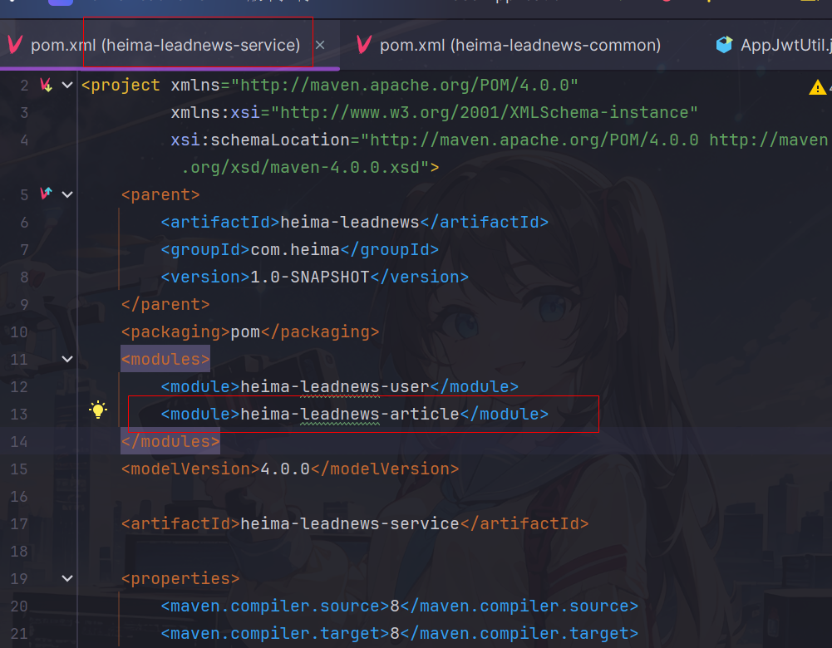Click line number 13 in the gutter

(x=18, y=415)
